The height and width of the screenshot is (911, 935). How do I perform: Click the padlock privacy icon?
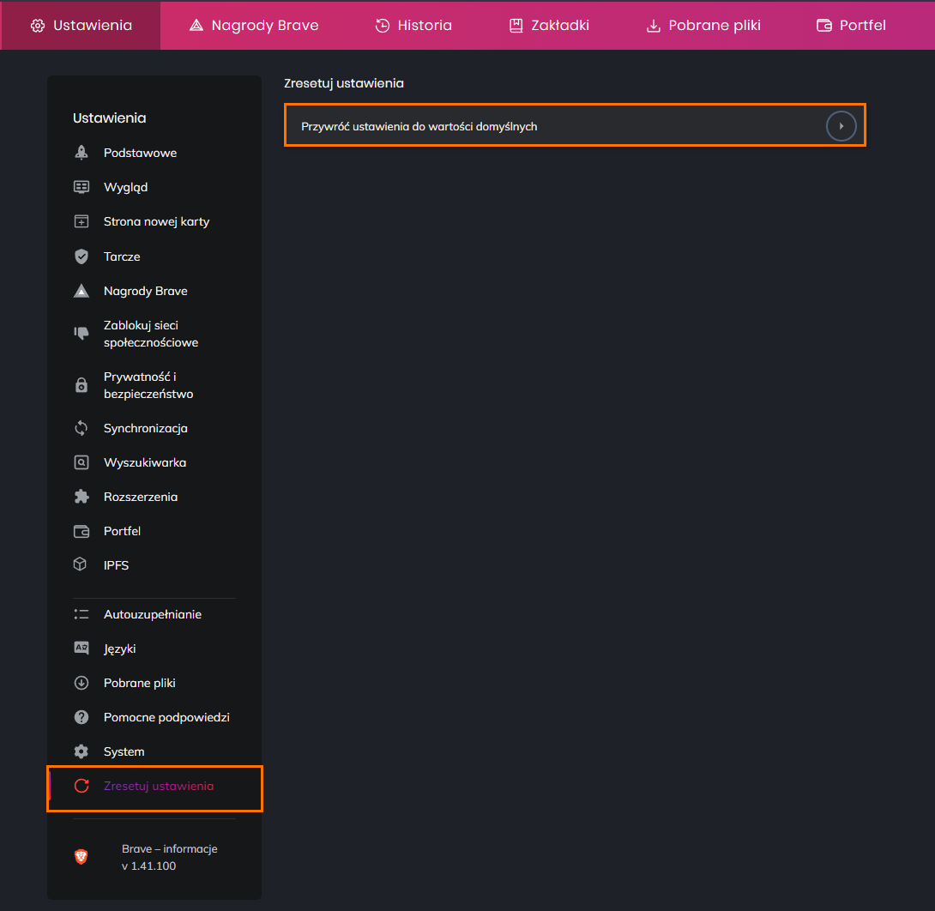click(x=81, y=385)
